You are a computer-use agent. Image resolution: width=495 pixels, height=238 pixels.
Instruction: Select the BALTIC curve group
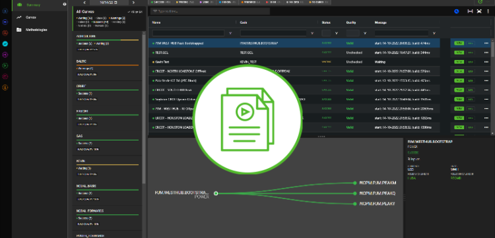click(108, 68)
